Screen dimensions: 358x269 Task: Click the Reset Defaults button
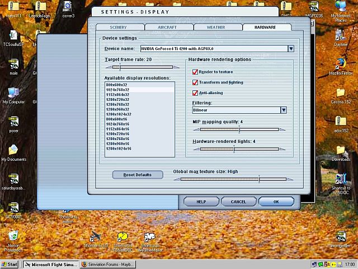137,175
